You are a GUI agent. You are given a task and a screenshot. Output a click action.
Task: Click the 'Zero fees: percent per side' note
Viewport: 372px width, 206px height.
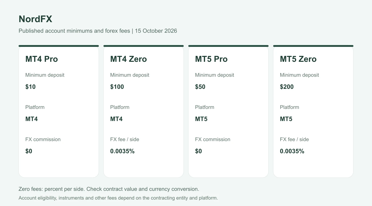pos(109,189)
